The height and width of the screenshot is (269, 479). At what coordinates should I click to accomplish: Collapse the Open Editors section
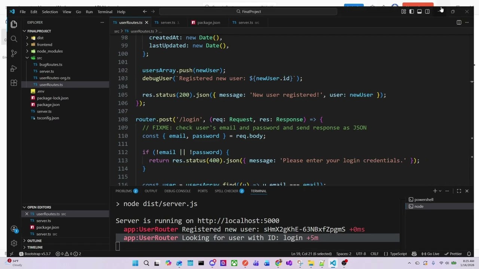[39, 207]
